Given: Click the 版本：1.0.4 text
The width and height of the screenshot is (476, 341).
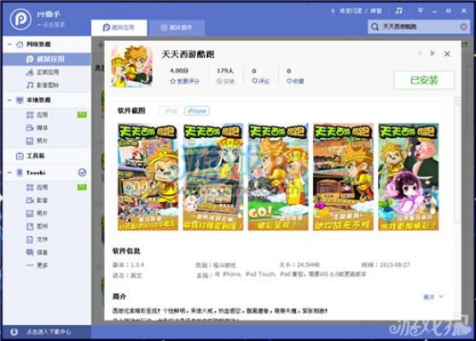Looking at the screenshot, I should click(x=129, y=265).
